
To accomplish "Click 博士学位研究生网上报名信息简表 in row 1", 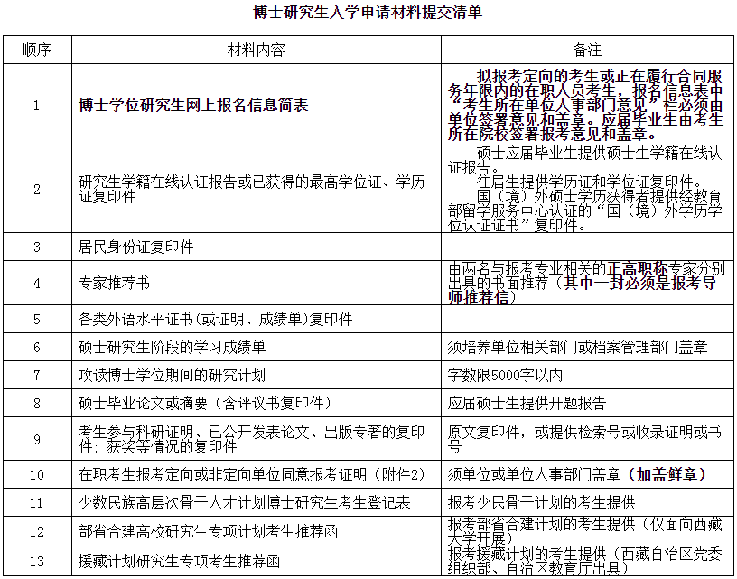I will [193, 105].
